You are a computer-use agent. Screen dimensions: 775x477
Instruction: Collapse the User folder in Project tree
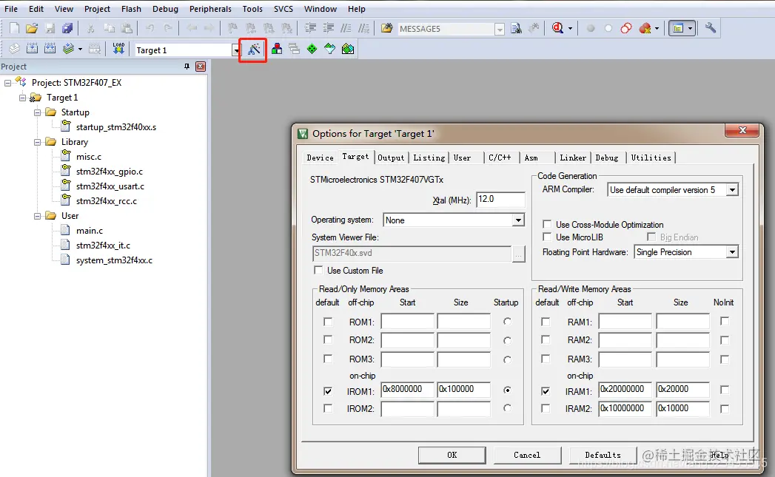point(37,216)
